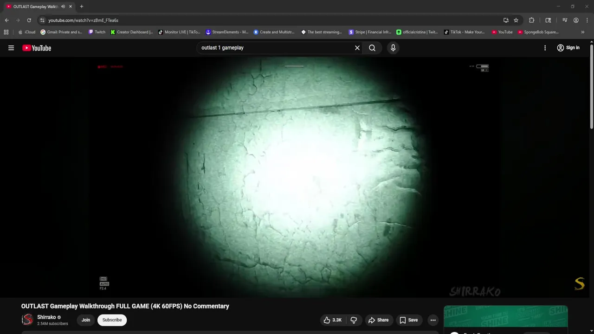Join the Shirrako channel membership
Viewport: 594px width, 334px height.
86,320
